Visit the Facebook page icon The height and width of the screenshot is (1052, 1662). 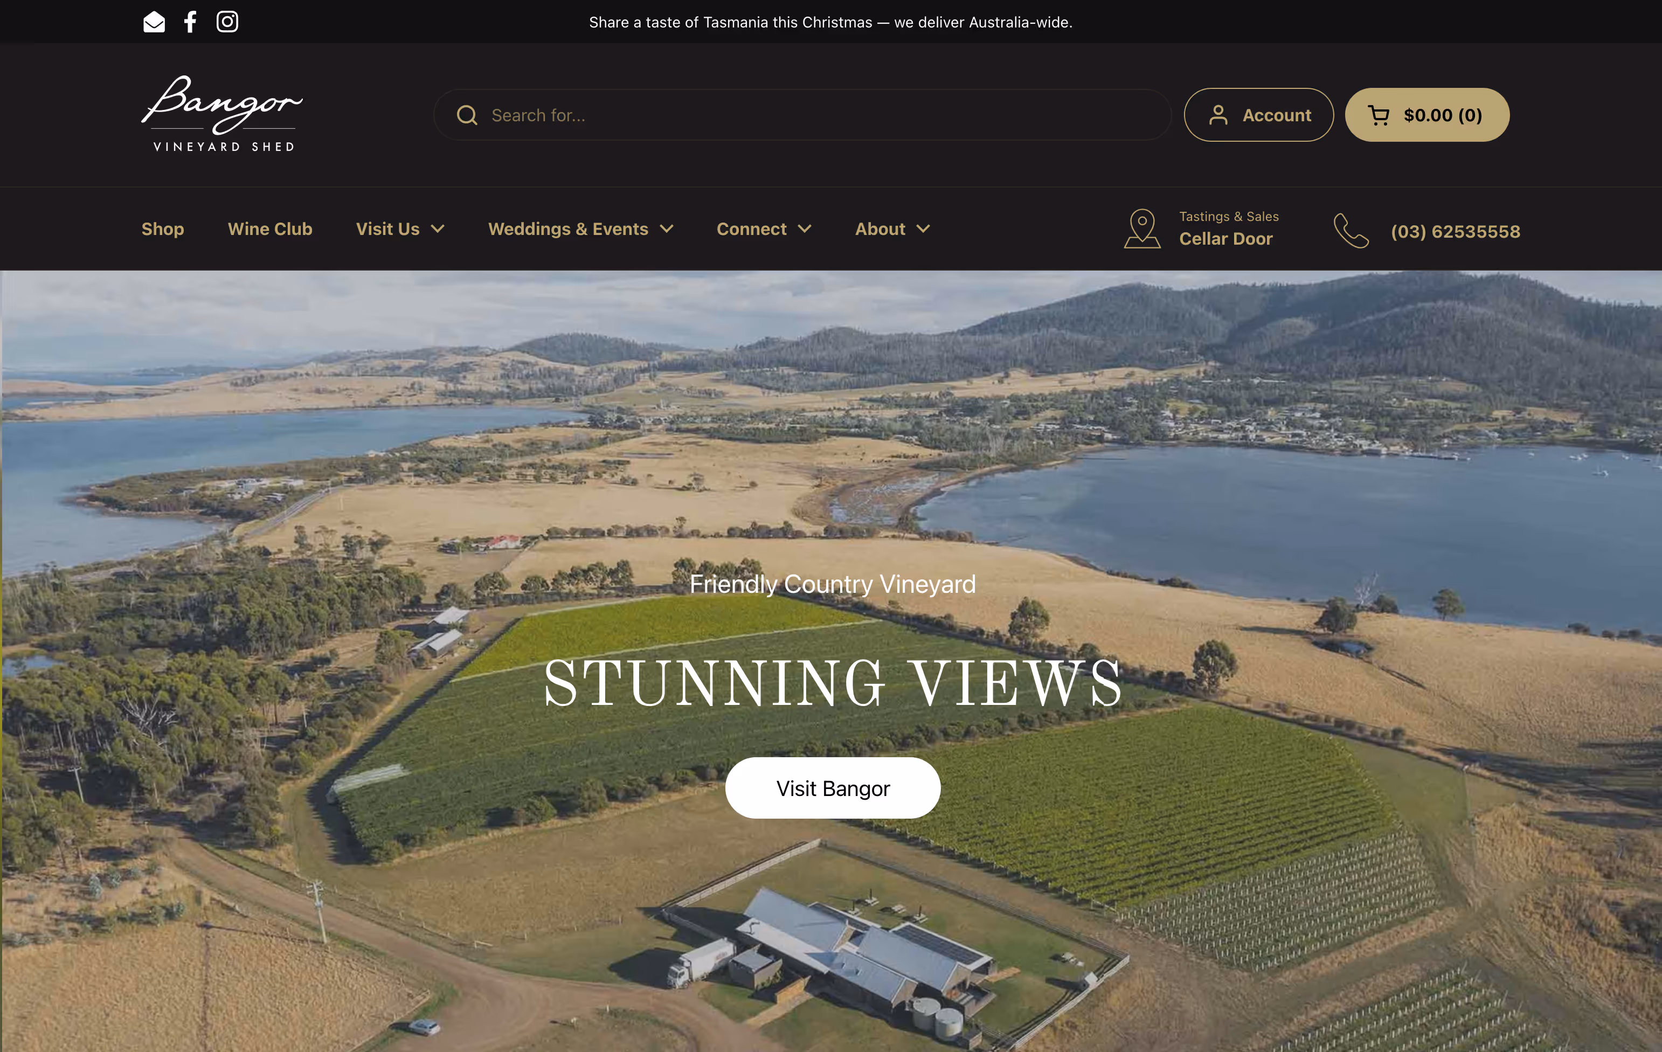click(190, 22)
